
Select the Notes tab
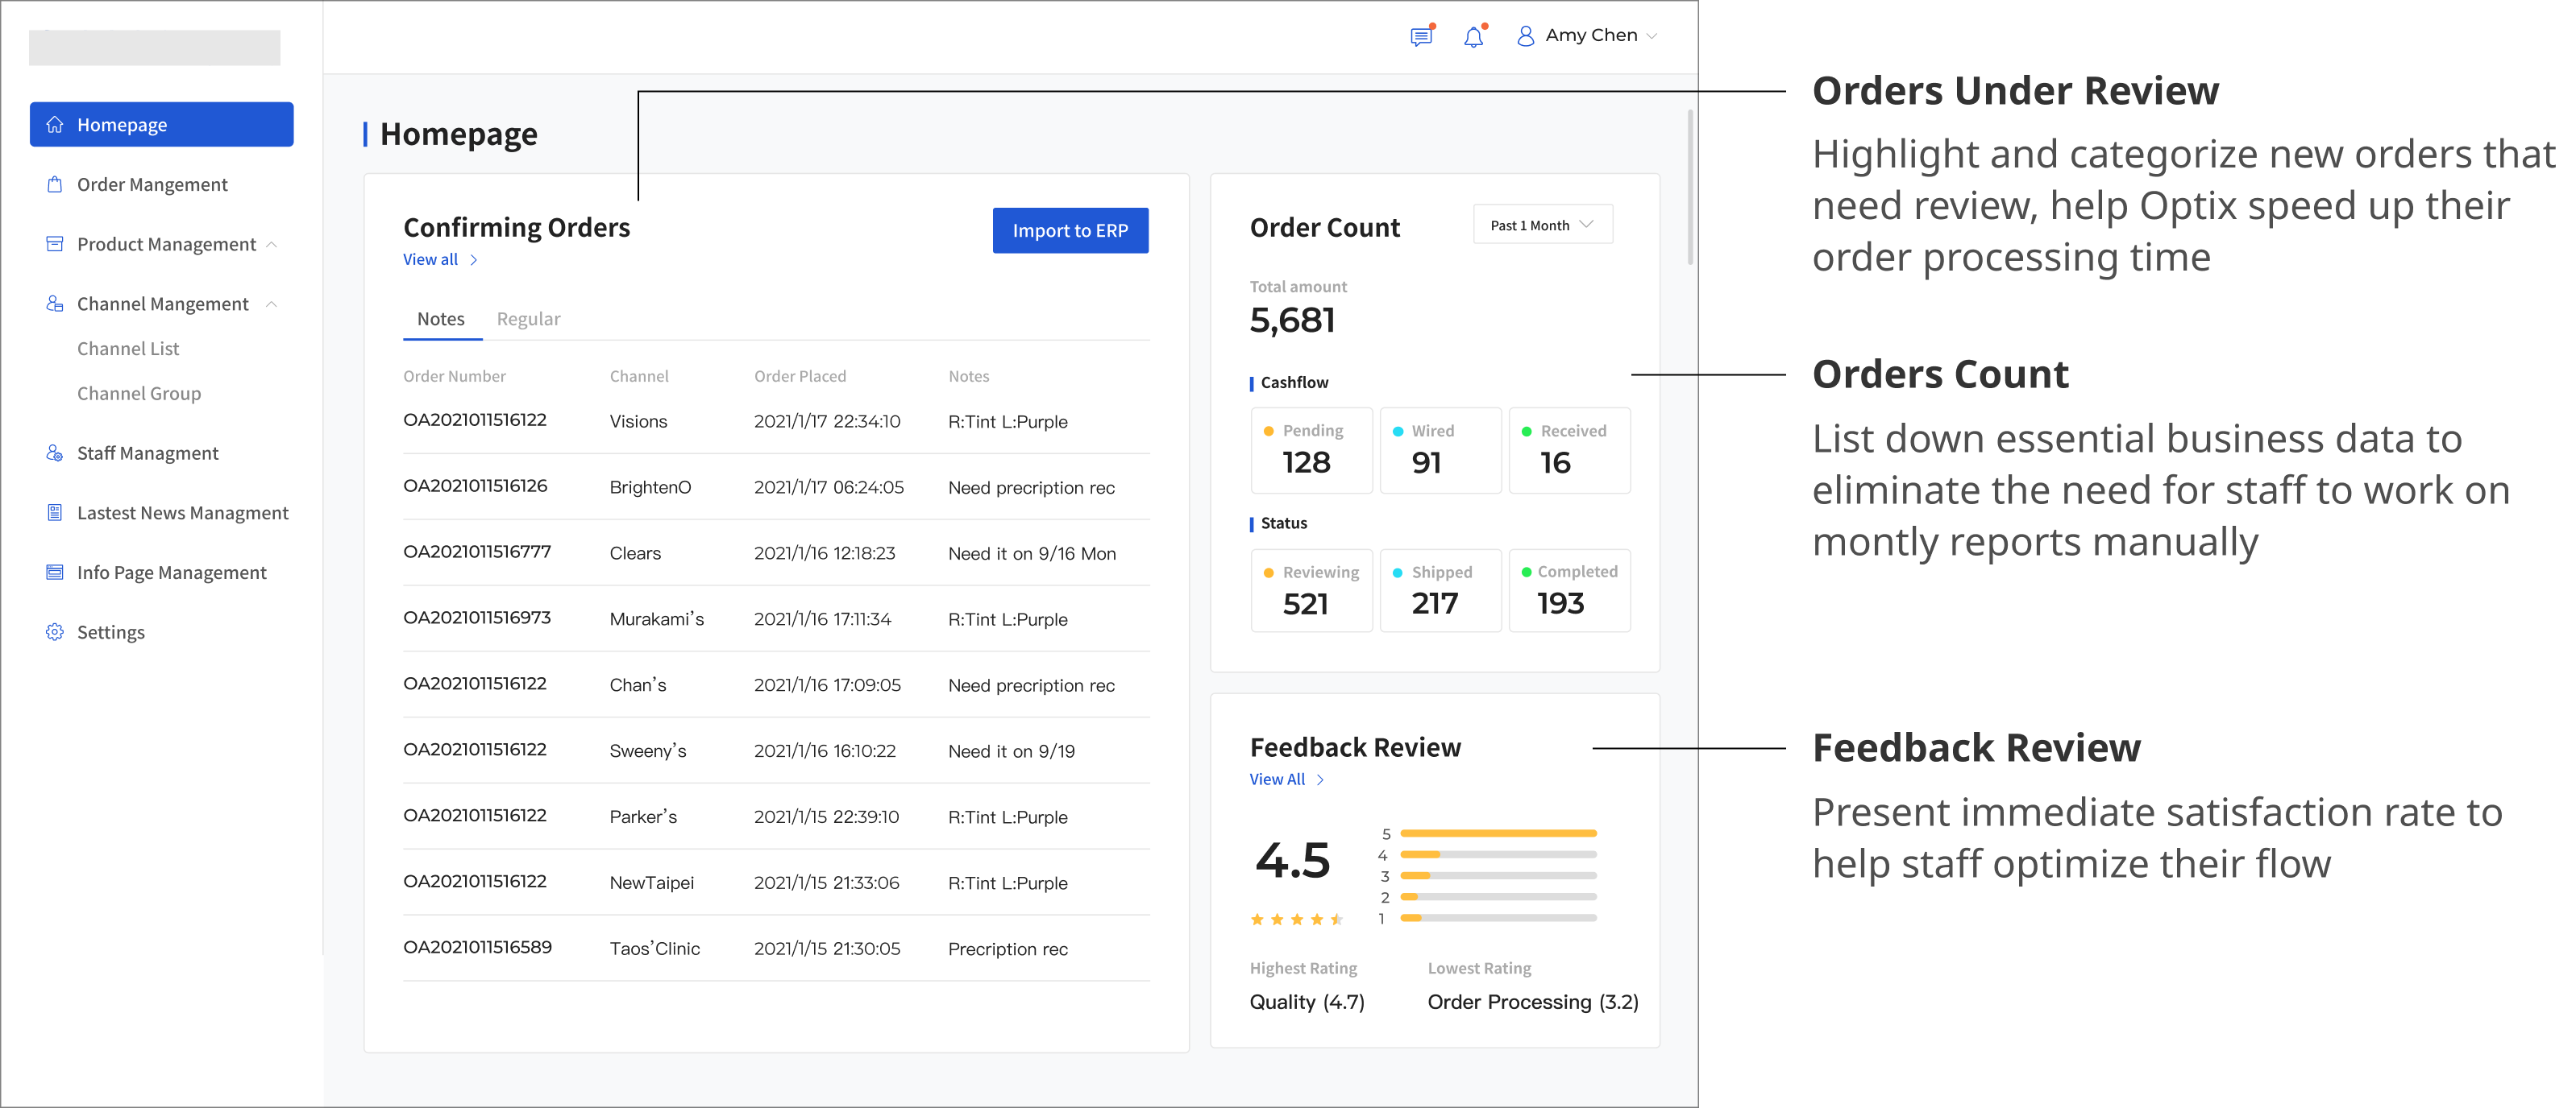[440, 320]
